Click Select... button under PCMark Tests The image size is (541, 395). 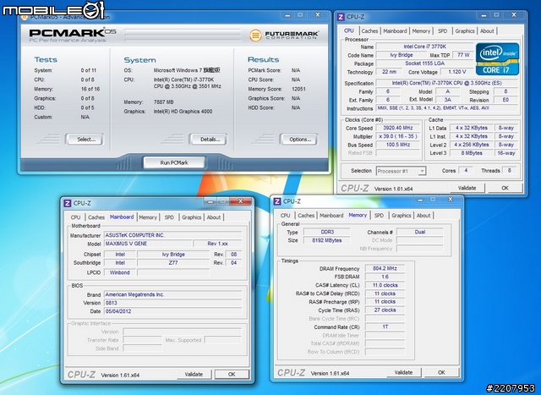tap(85, 140)
